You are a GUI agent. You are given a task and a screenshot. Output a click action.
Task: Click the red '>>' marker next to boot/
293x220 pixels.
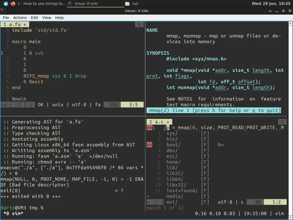tap(149, 145)
